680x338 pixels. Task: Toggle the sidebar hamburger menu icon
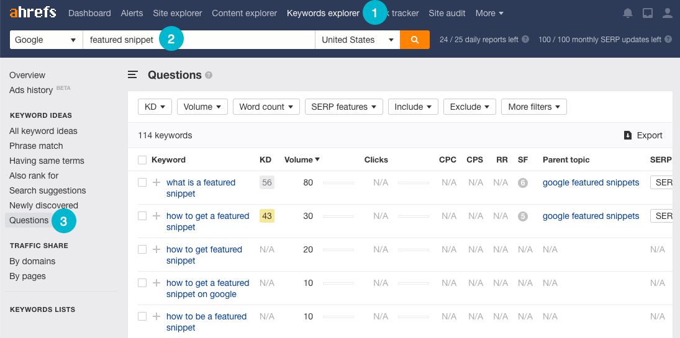[132, 75]
